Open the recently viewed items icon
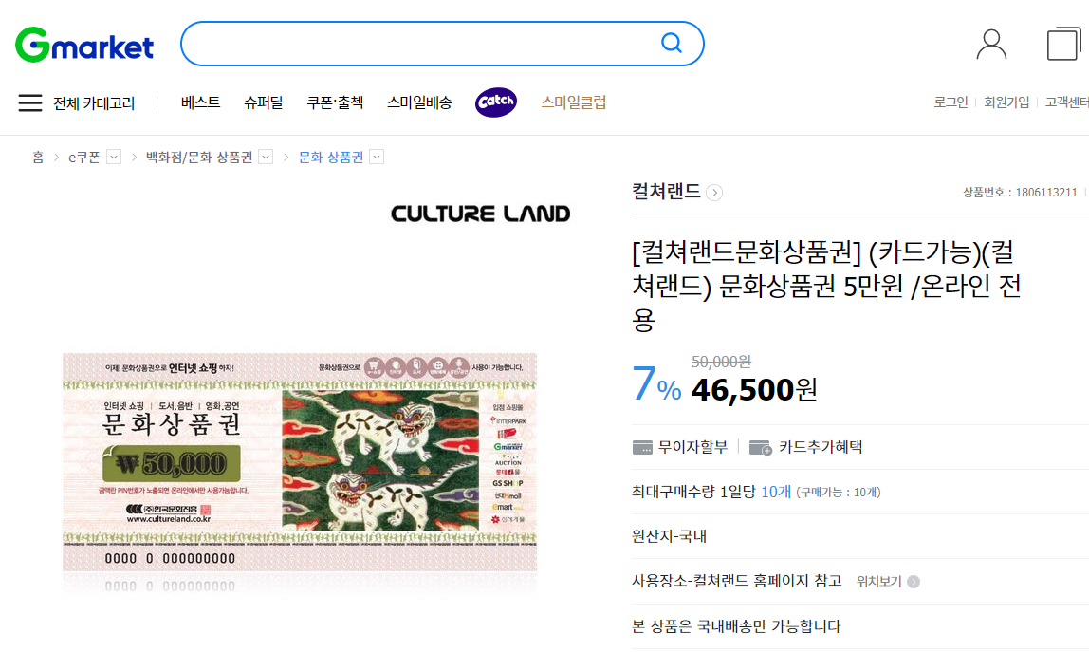This screenshot has width=1089, height=652. point(1063,44)
